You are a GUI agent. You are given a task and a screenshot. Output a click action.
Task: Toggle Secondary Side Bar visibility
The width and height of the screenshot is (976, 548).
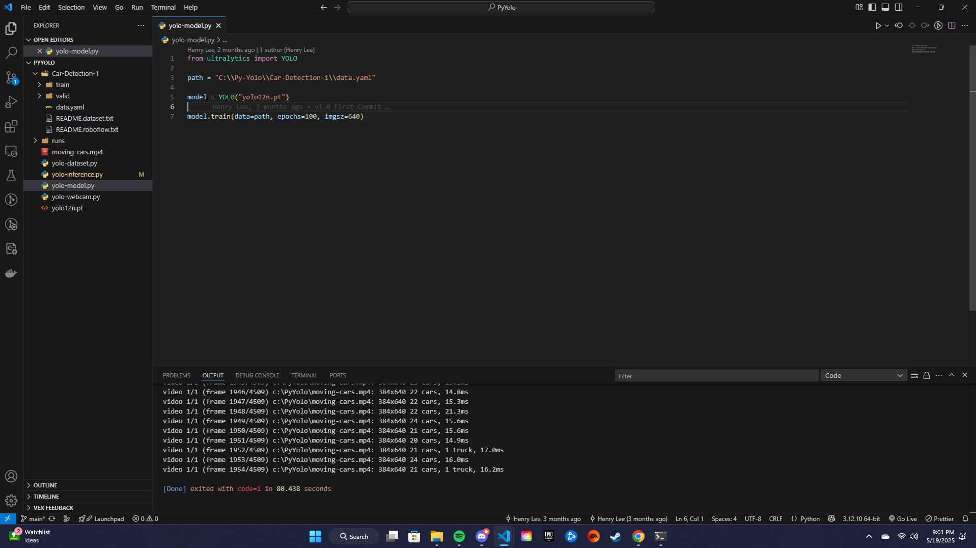[x=899, y=7]
